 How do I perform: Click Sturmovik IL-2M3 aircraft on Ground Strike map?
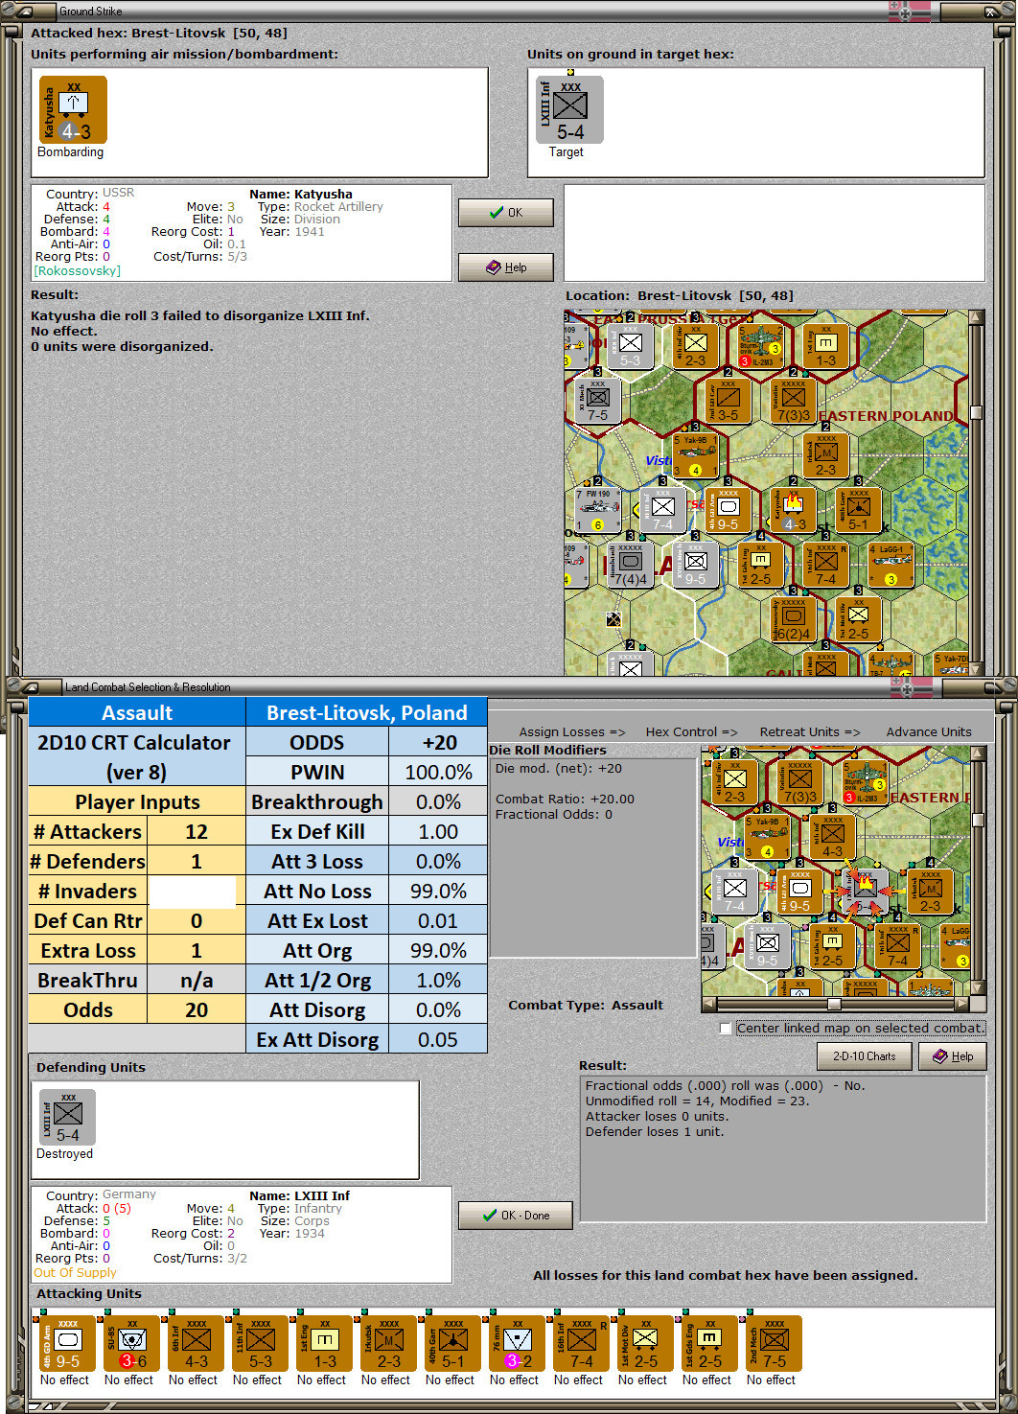760,346
